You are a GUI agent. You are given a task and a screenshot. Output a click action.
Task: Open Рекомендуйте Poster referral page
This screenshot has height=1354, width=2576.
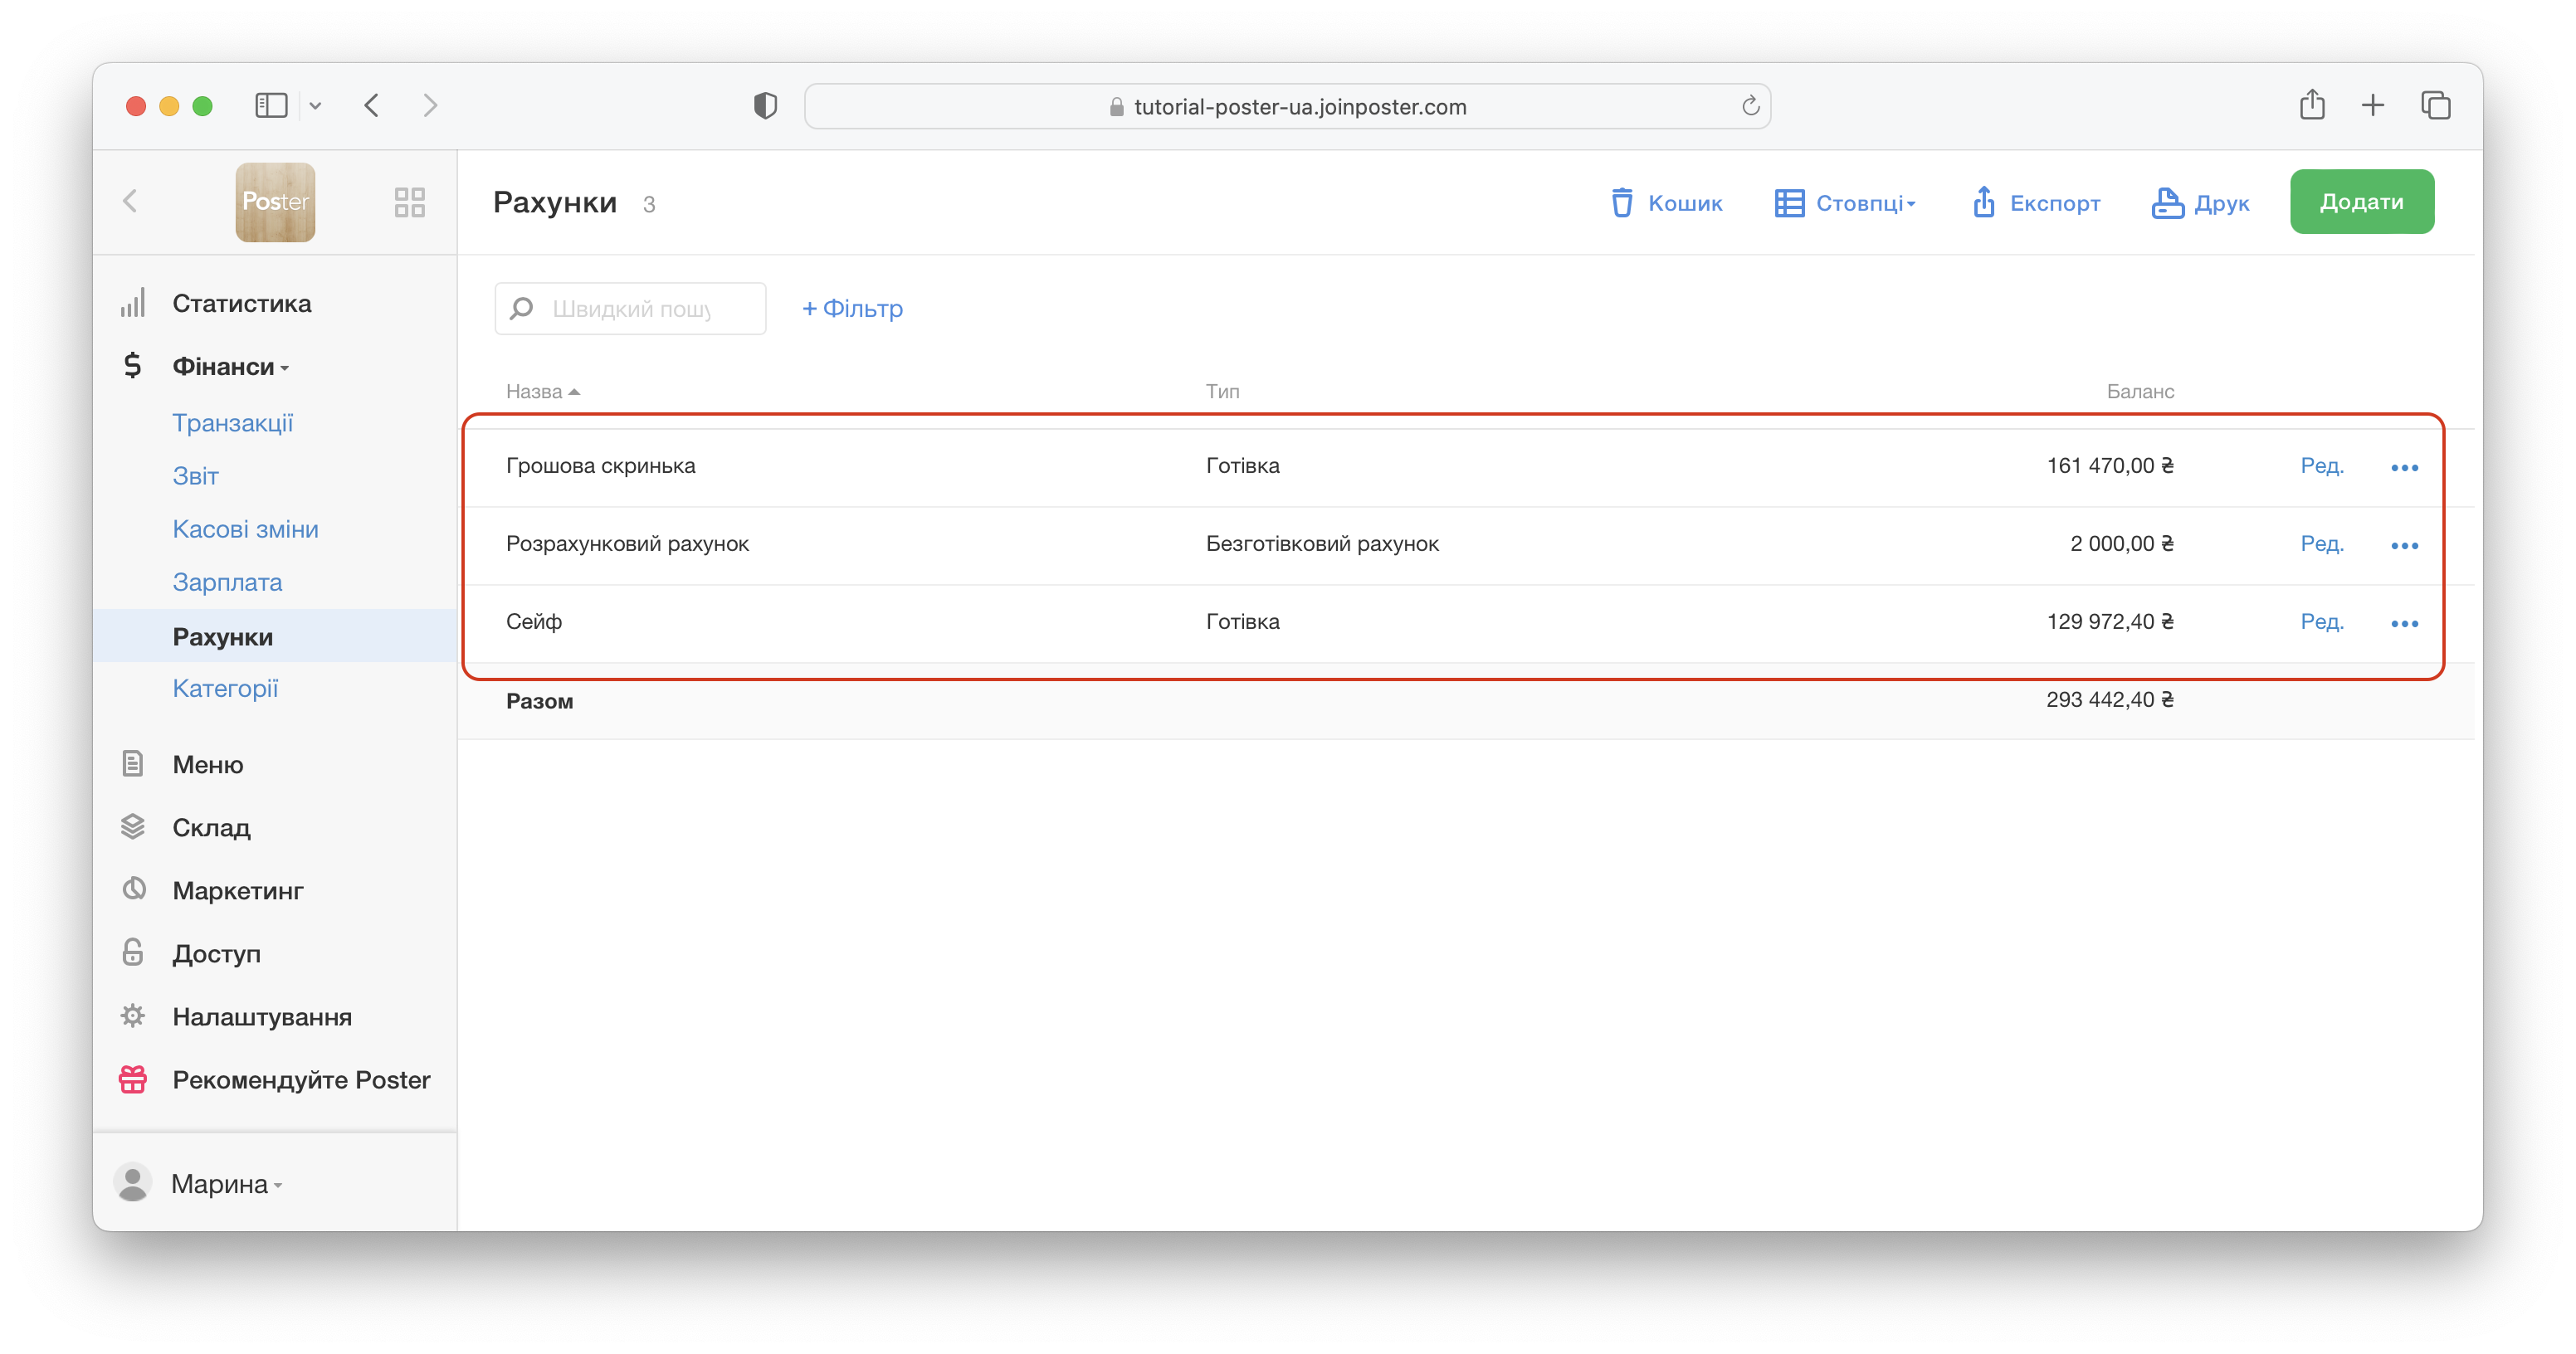pos(301,1080)
